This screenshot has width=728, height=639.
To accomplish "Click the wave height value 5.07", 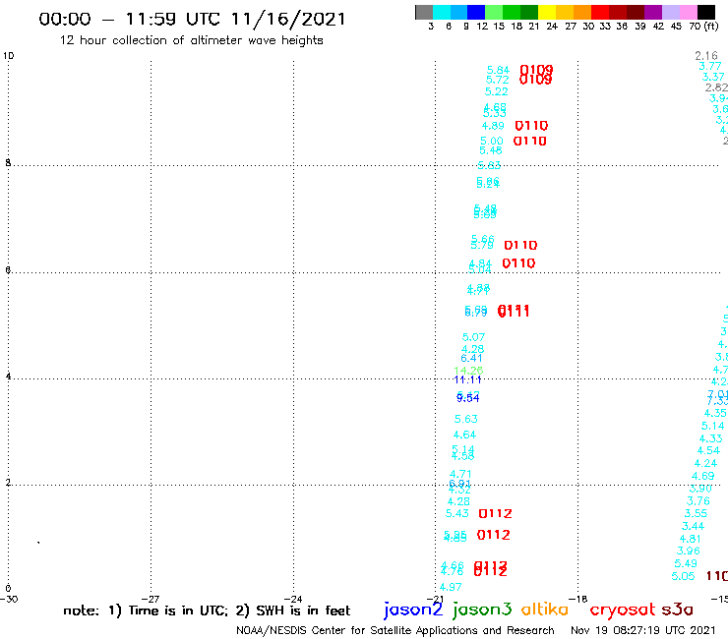I will (473, 337).
